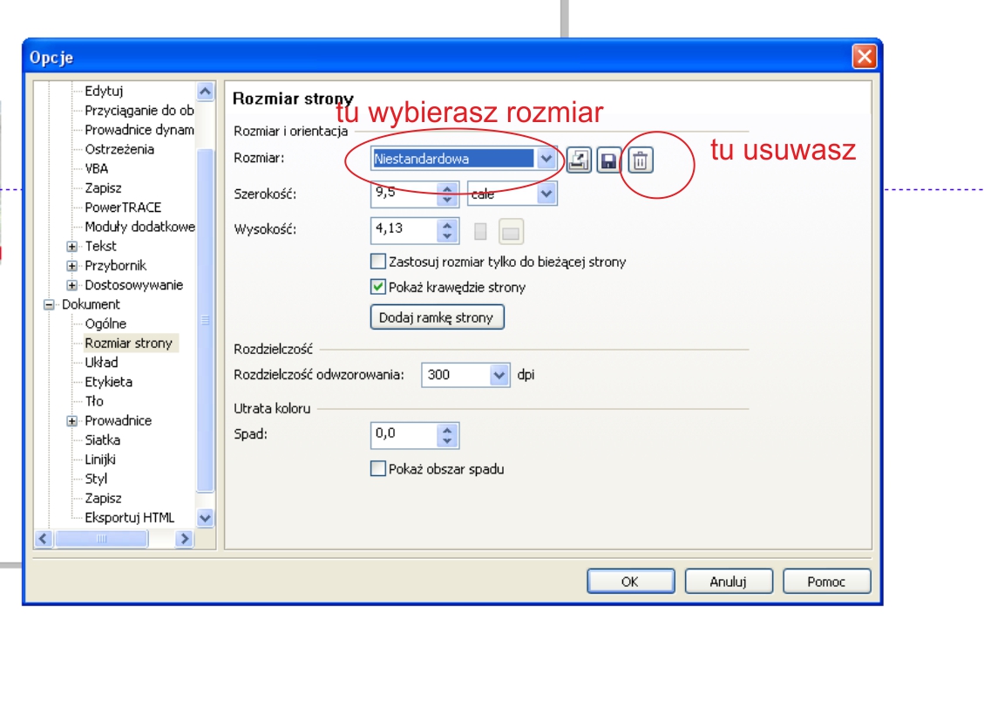Image resolution: width=984 pixels, height=715 pixels.
Task: Select Siatka in the options tree
Action: (103, 440)
